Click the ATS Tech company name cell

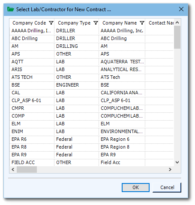click(122, 77)
